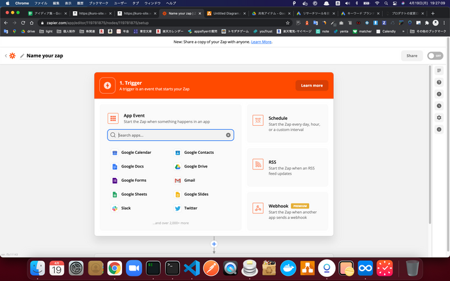This screenshot has width=450, height=281.
Task: Expand the bookmarks overflow chevron
Action: pyautogui.click(x=403, y=31)
